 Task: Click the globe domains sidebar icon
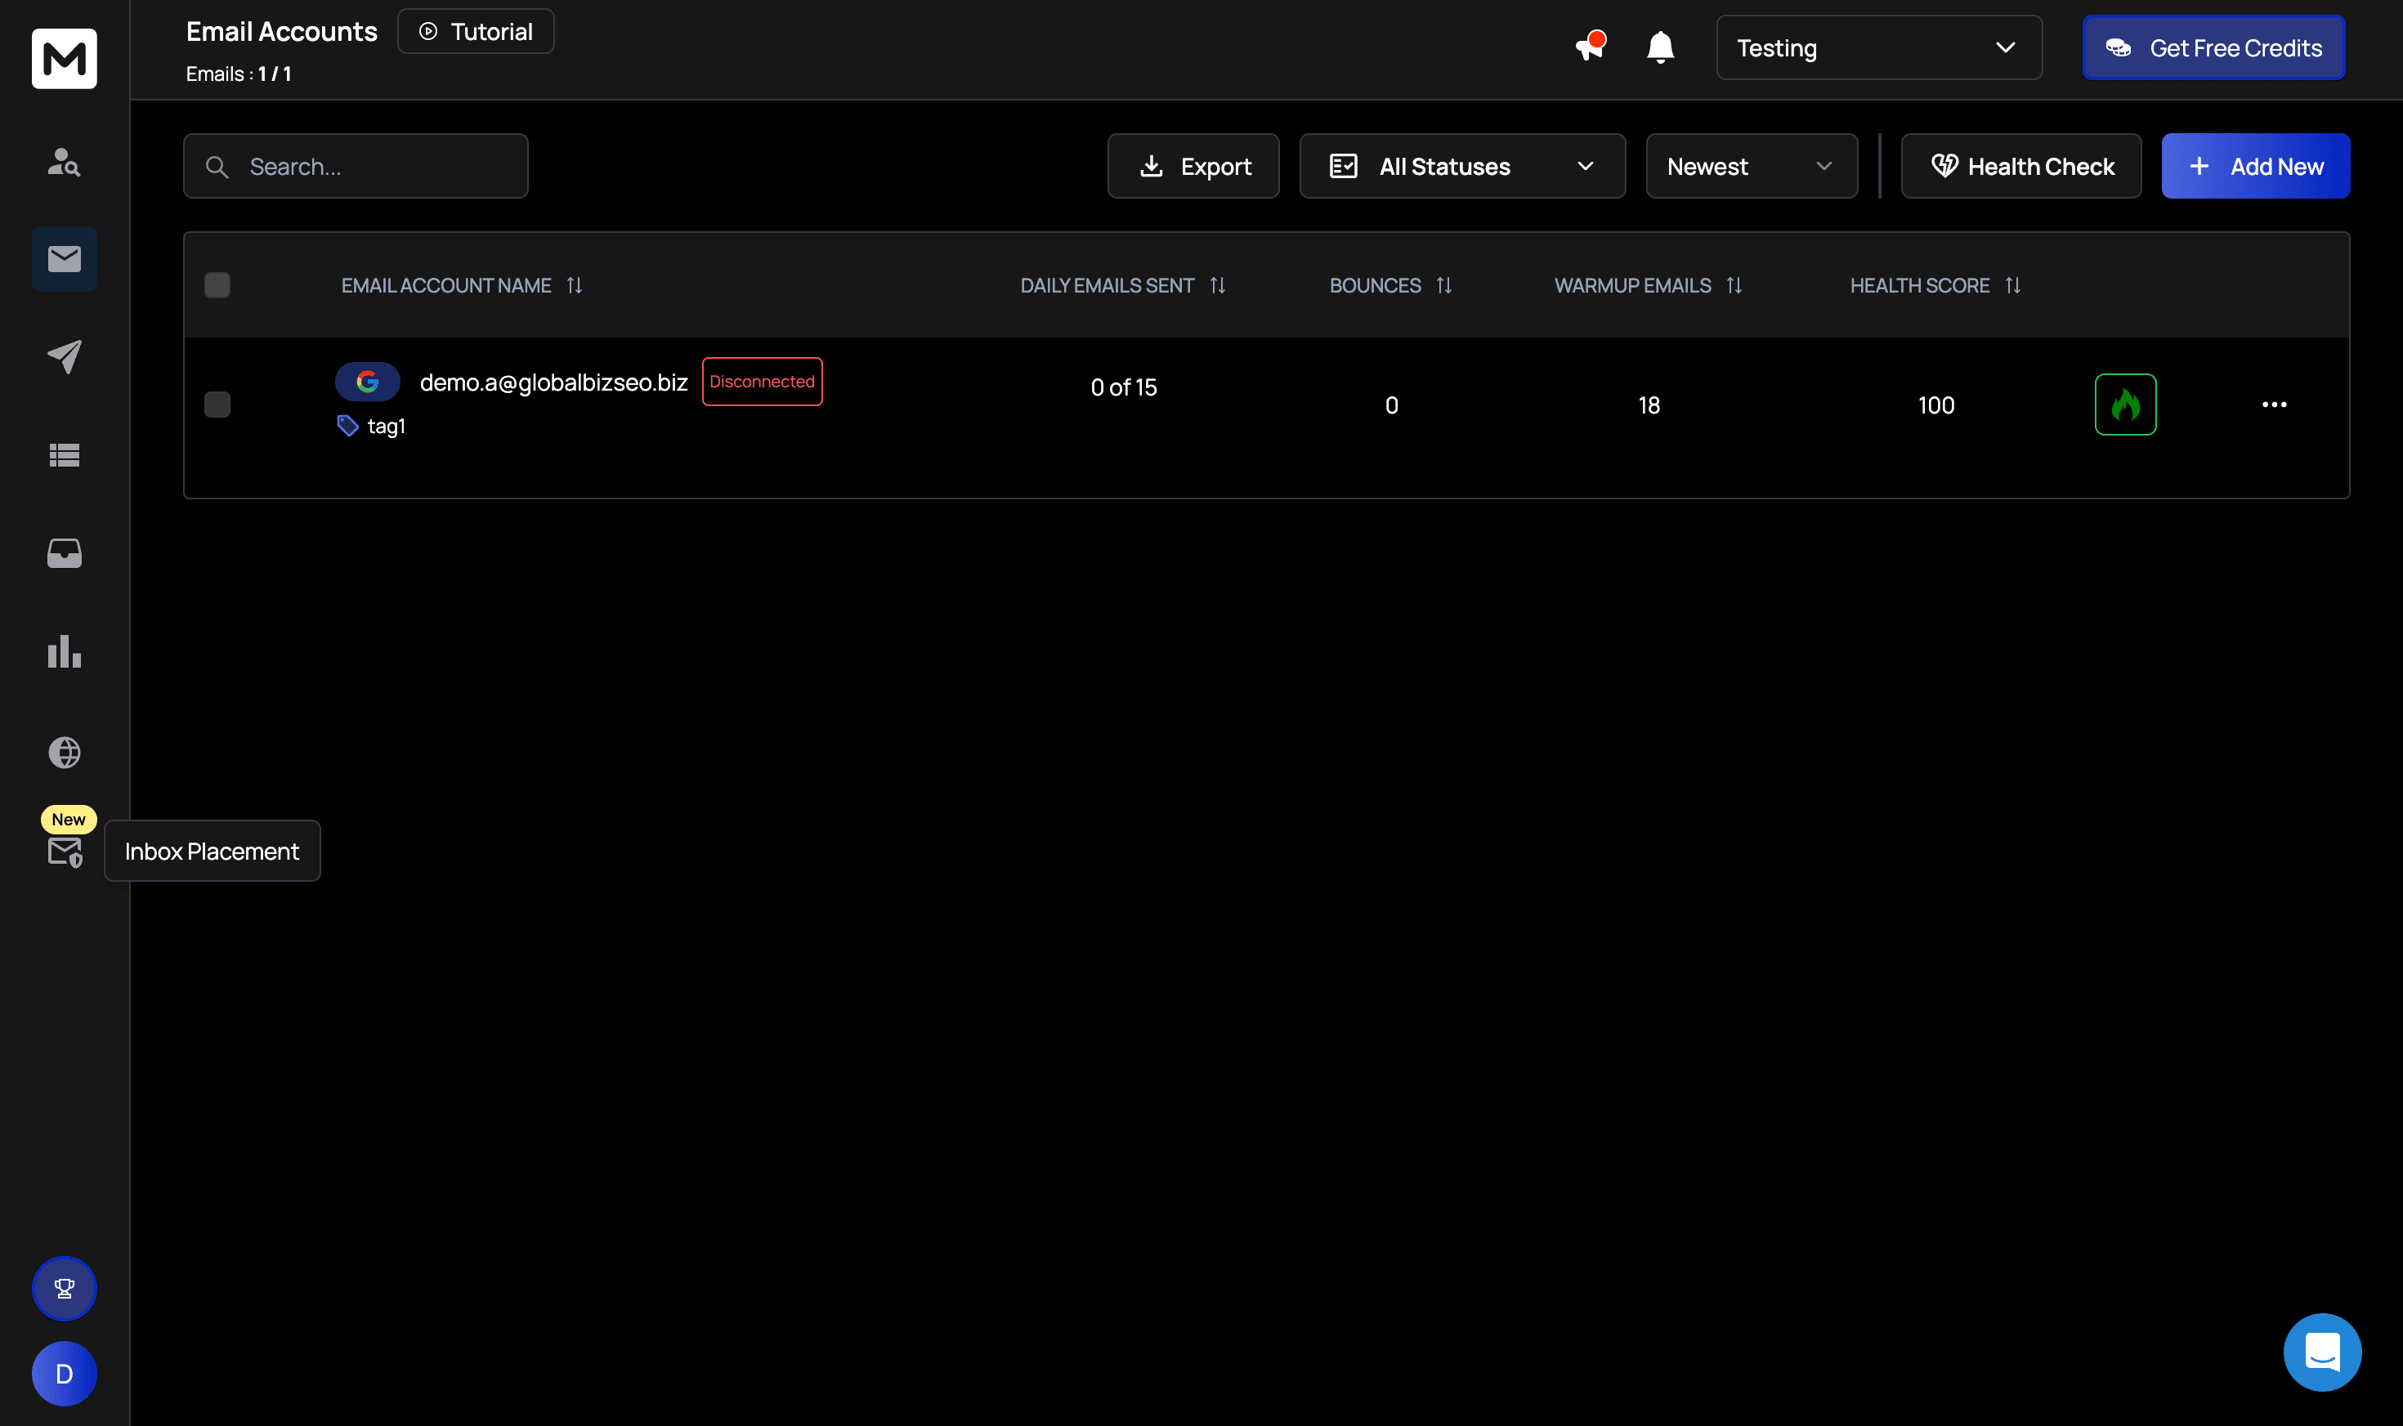65,752
